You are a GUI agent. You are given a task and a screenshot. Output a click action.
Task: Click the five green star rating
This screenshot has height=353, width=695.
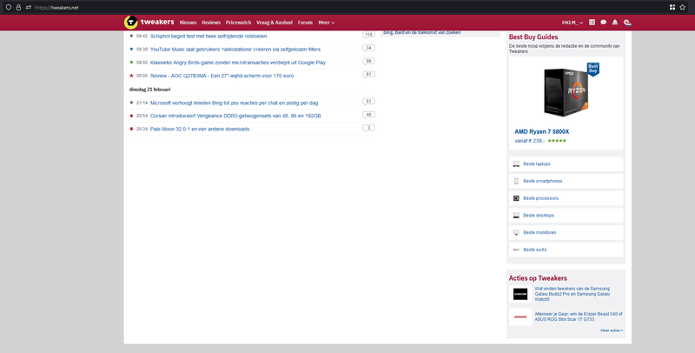pyautogui.click(x=557, y=141)
